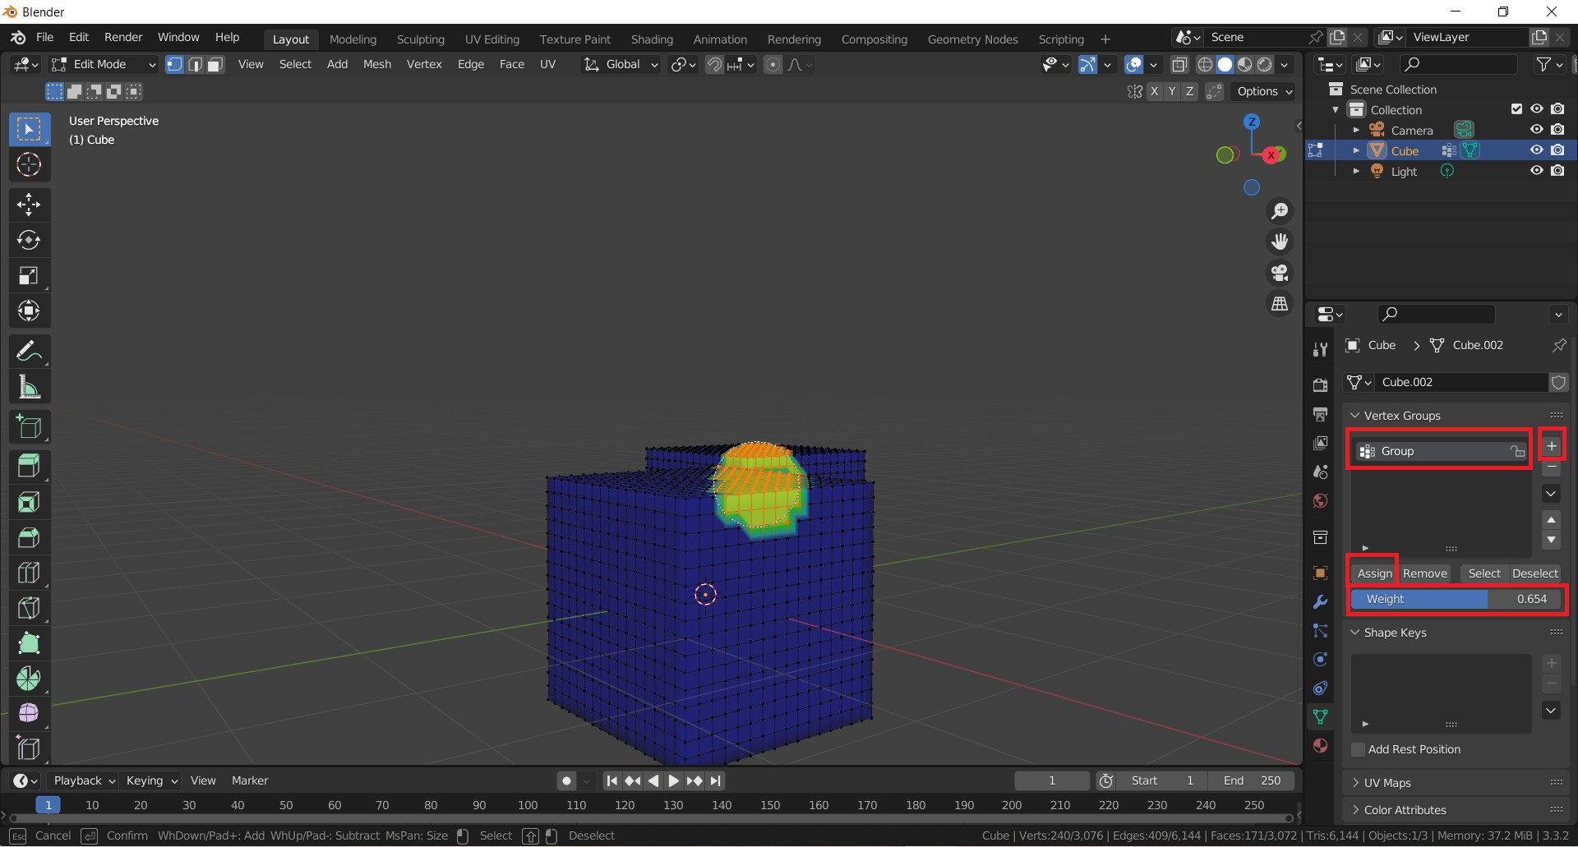Select the Move tool in the toolbar
This screenshot has width=1578, height=847.
pyautogui.click(x=29, y=205)
